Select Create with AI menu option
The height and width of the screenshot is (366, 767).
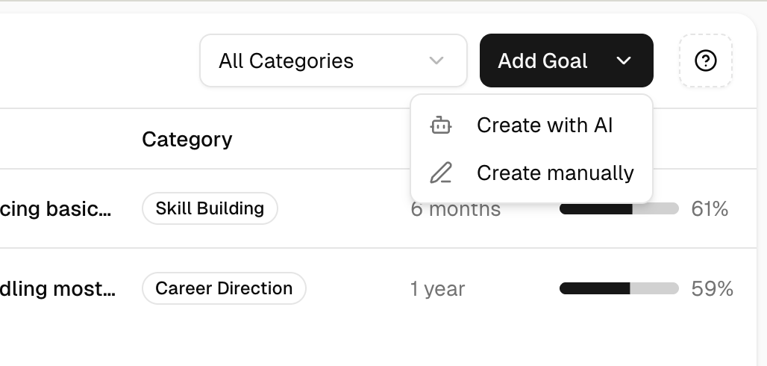point(544,125)
